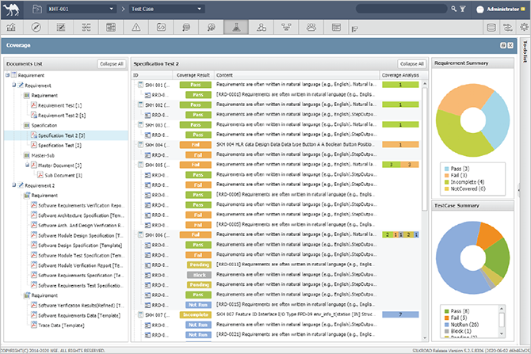The width and height of the screenshot is (531, 354).
Task: Click the project folder icon beside KHT-001
Action: click(x=37, y=10)
